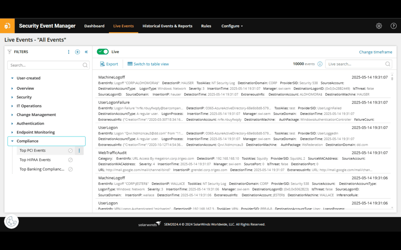This screenshot has width=401, height=250.
Task: Disable the Top HIPAA Events filter
Action: [71, 160]
